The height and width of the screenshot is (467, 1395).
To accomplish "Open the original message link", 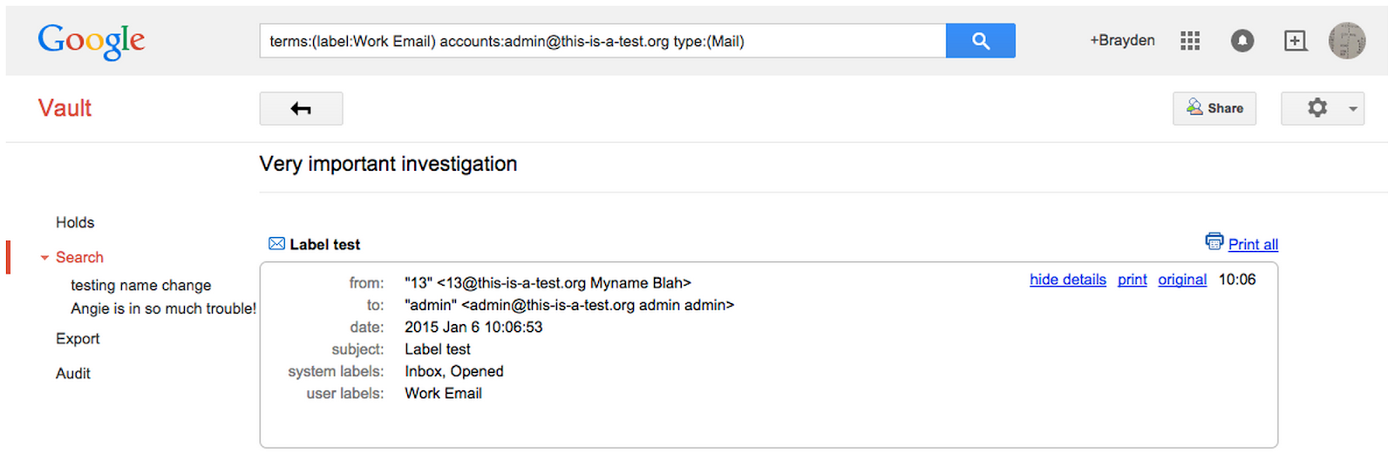I will [x=1181, y=280].
